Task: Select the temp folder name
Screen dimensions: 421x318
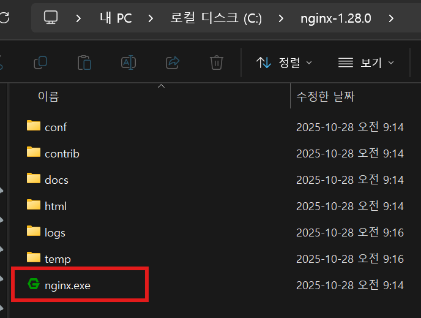Action: (58, 259)
